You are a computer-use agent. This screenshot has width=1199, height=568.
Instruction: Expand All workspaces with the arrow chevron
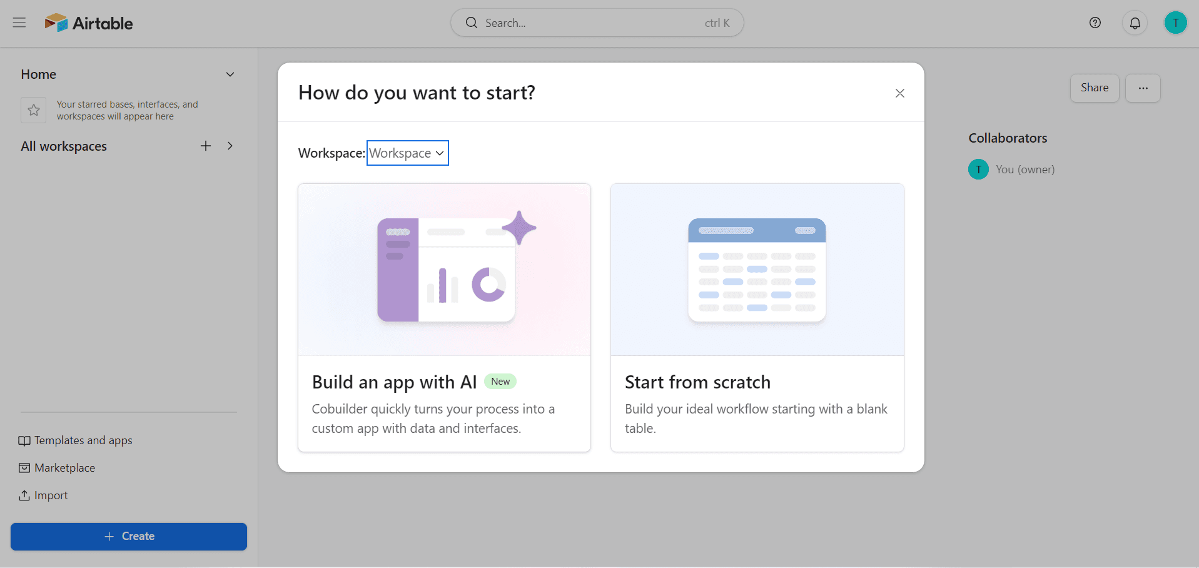tap(230, 146)
